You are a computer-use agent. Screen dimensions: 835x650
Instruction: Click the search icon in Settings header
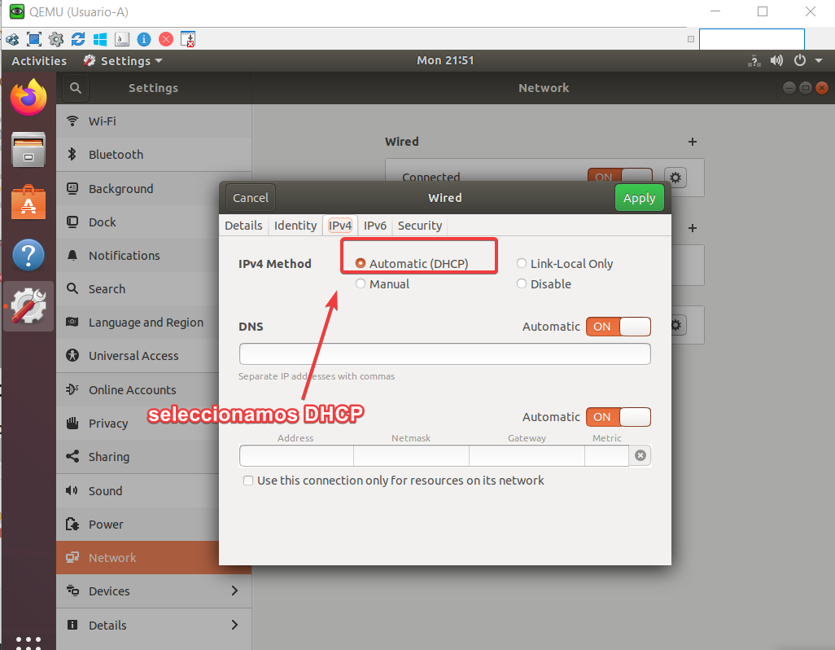tap(76, 88)
